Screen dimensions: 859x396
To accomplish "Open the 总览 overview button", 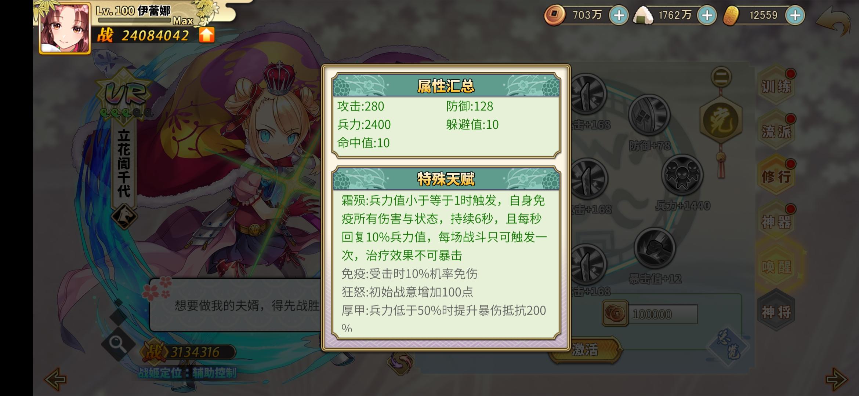I will coord(729,346).
